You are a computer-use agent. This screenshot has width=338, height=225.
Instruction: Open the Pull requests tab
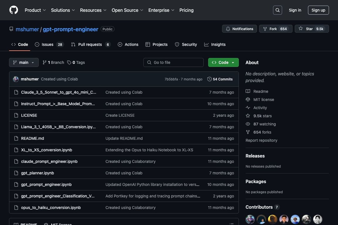(90, 45)
